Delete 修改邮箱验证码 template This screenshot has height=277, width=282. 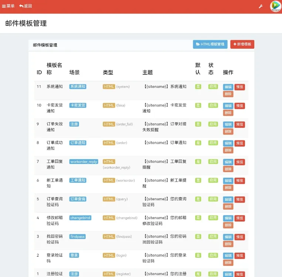point(228,225)
